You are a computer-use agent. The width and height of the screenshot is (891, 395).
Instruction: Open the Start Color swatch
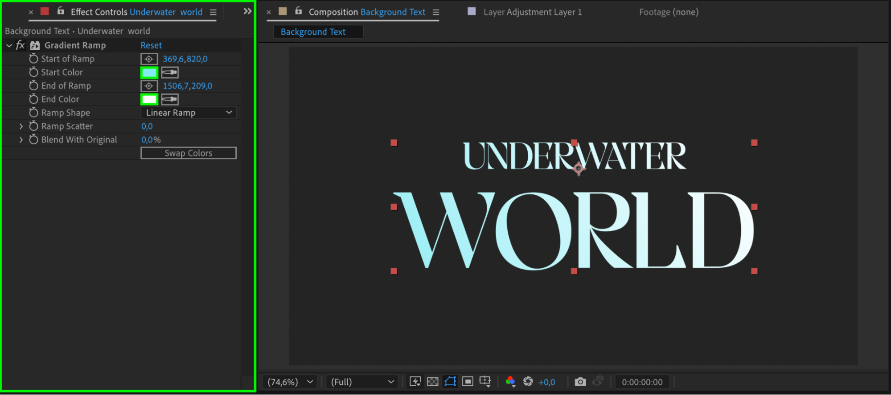[x=149, y=73]
